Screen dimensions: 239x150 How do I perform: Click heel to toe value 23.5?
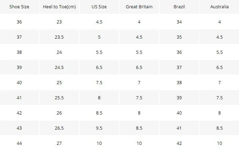[59, 37]
